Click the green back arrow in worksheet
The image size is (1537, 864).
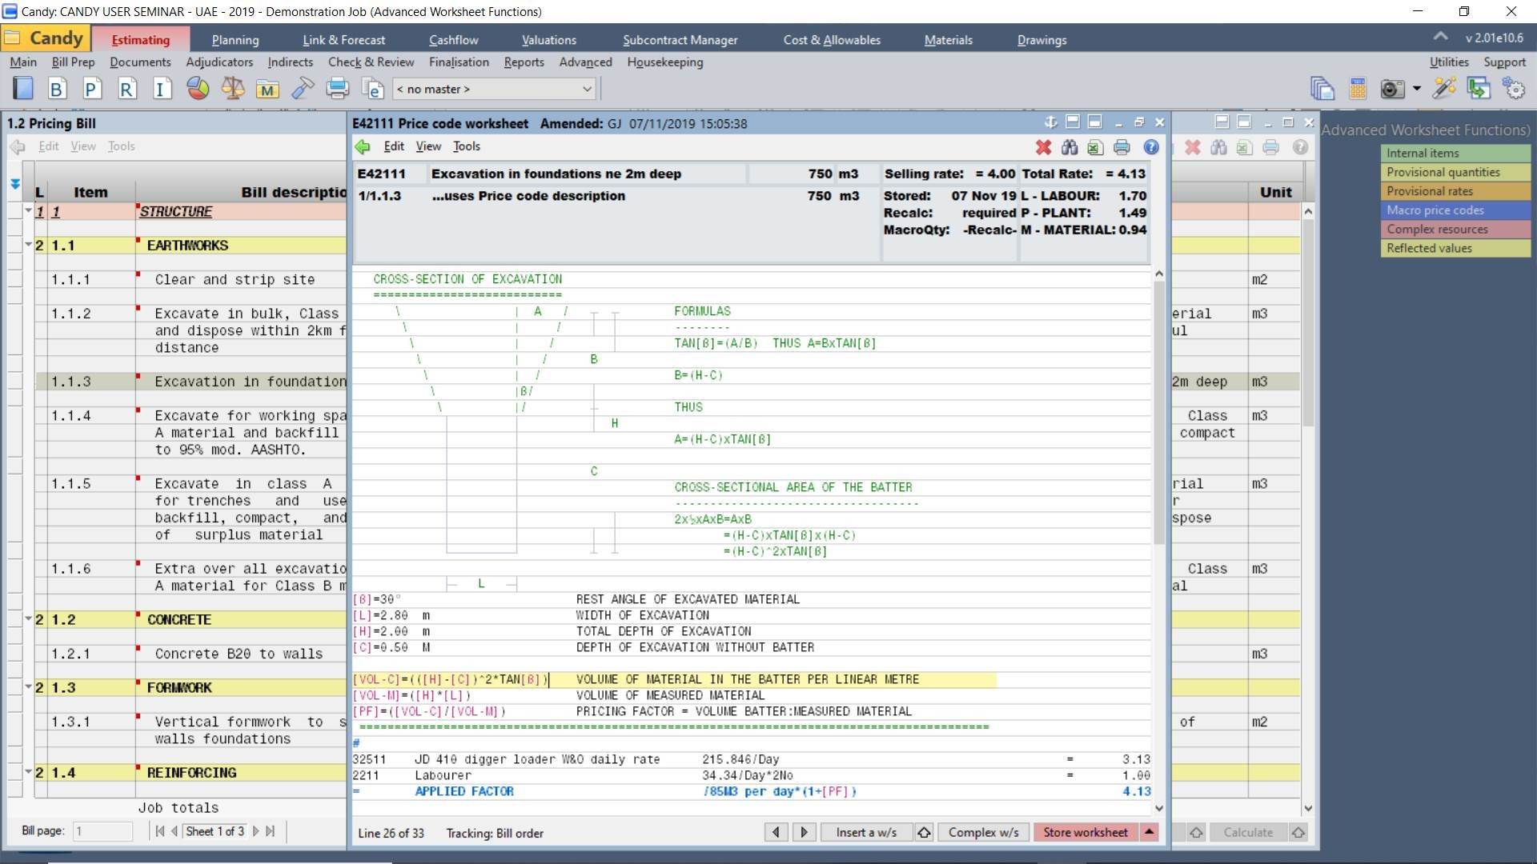pyautogui.click(x=363, y=146)
